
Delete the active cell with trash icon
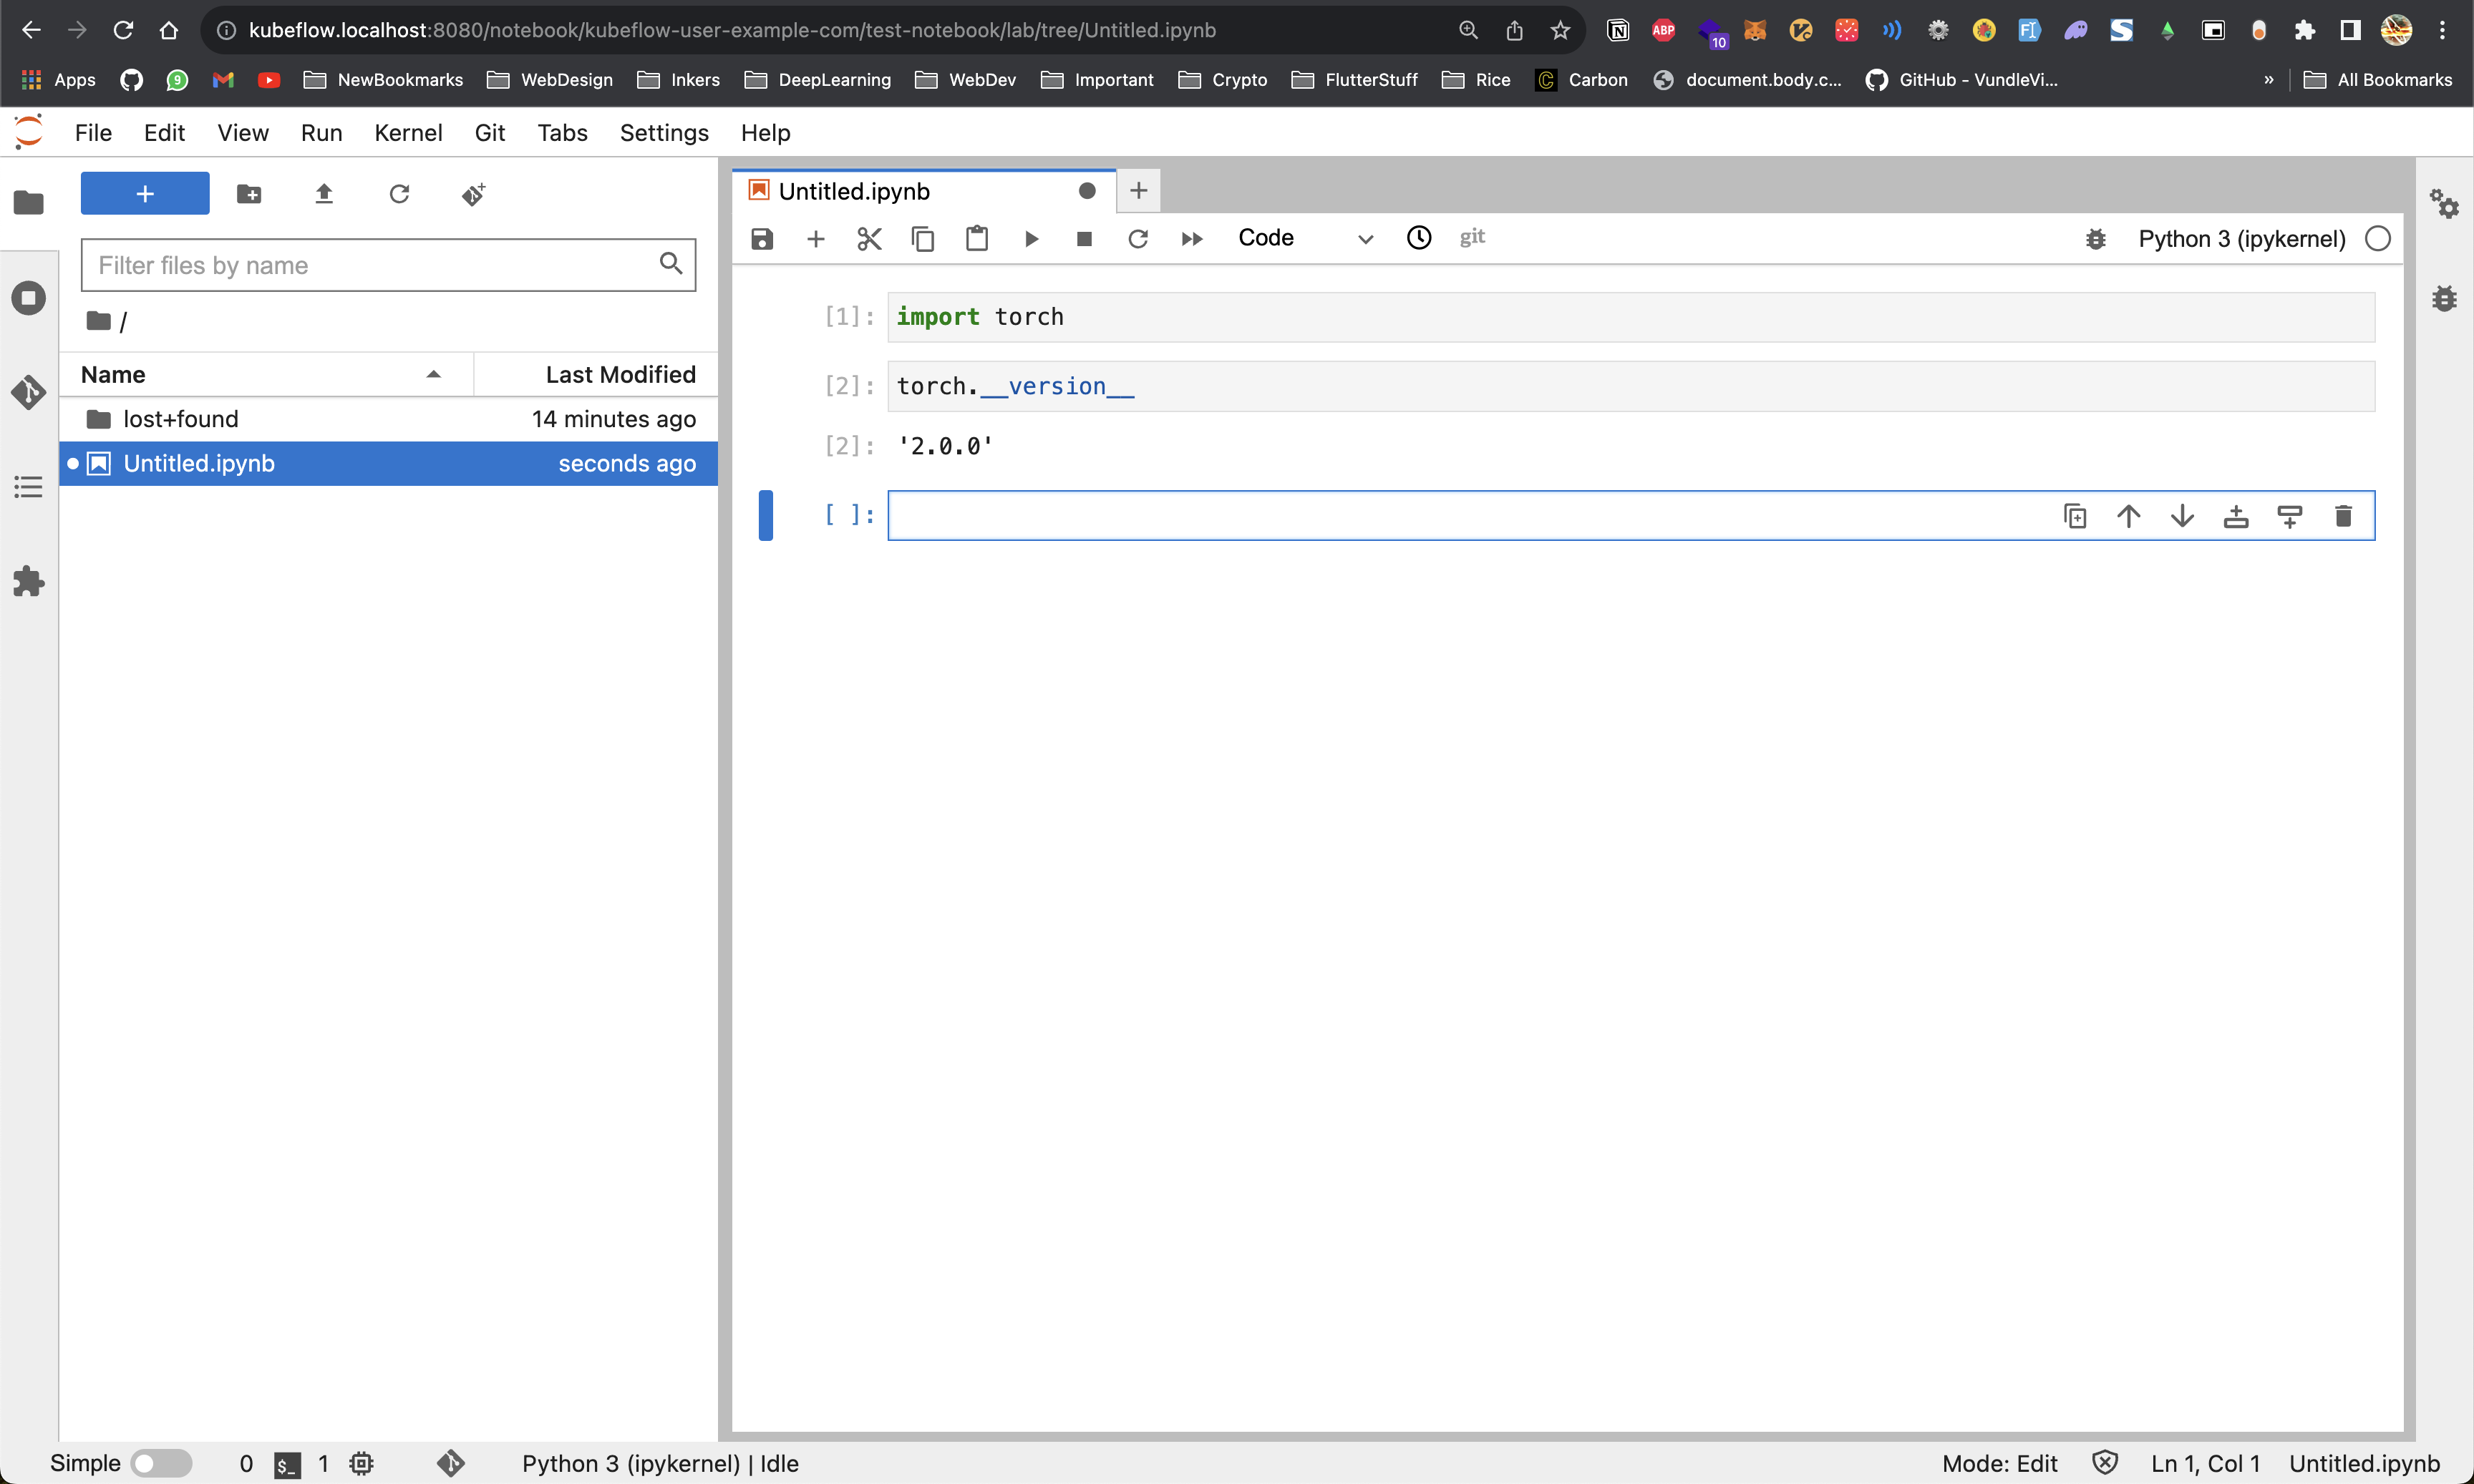tap(2343, 516)
